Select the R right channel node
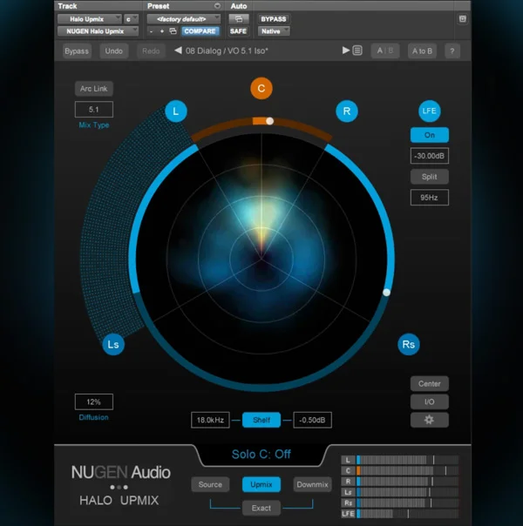The height and width of the screenshot is (526, 523). click(x=347, y=111)
